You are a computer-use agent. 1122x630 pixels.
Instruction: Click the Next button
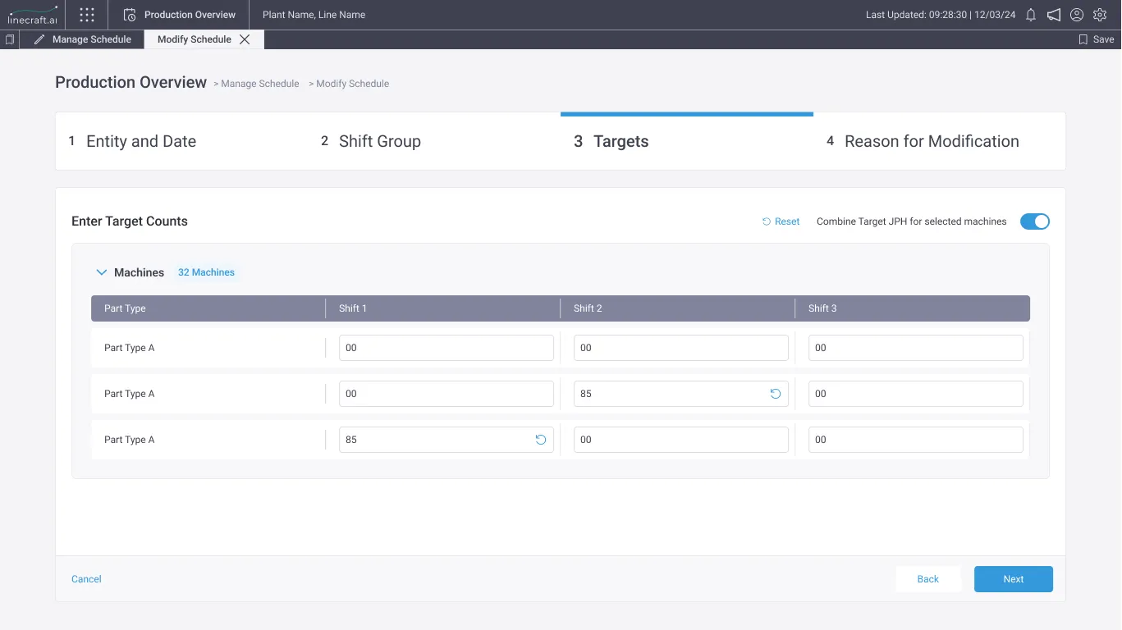[x=1014, y=579]
